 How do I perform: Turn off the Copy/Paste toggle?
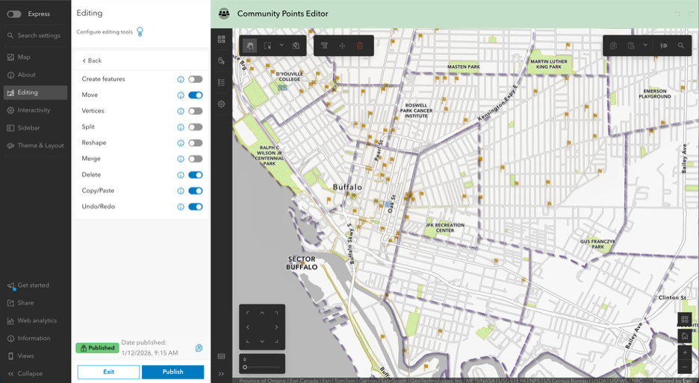coord(195,191)
